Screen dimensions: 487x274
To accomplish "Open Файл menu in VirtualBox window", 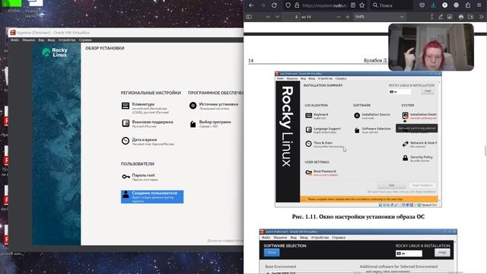I will 14,40.
